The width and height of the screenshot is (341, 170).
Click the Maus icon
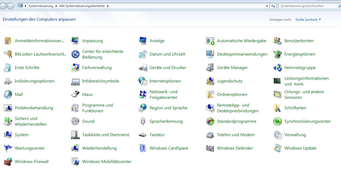pyautogui.click(x=75, y=95)
